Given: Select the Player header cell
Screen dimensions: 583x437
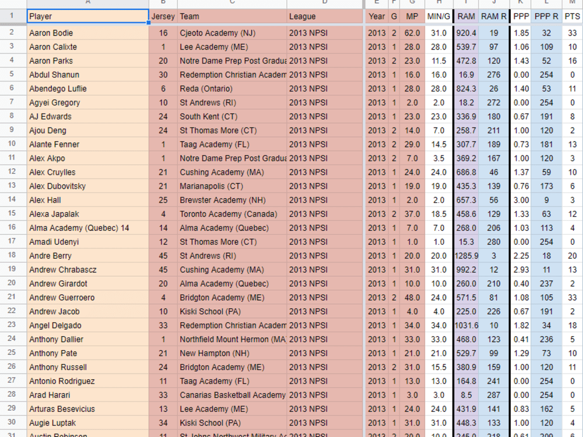Looking at the screenshot, I should coord(88,16).
